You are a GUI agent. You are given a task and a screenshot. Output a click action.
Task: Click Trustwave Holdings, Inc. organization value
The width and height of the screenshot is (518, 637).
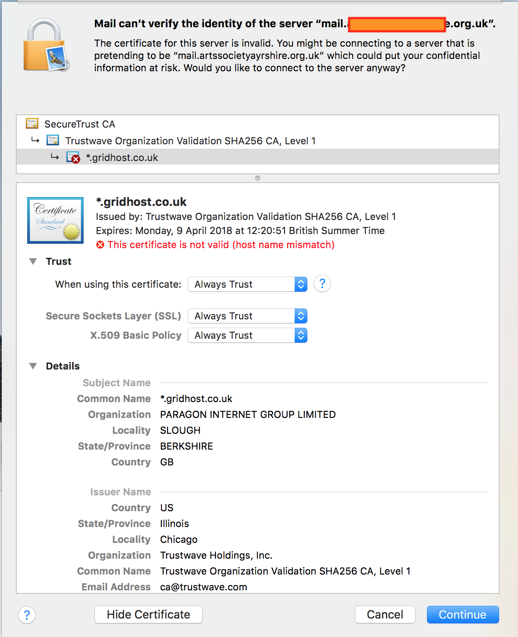216,555
